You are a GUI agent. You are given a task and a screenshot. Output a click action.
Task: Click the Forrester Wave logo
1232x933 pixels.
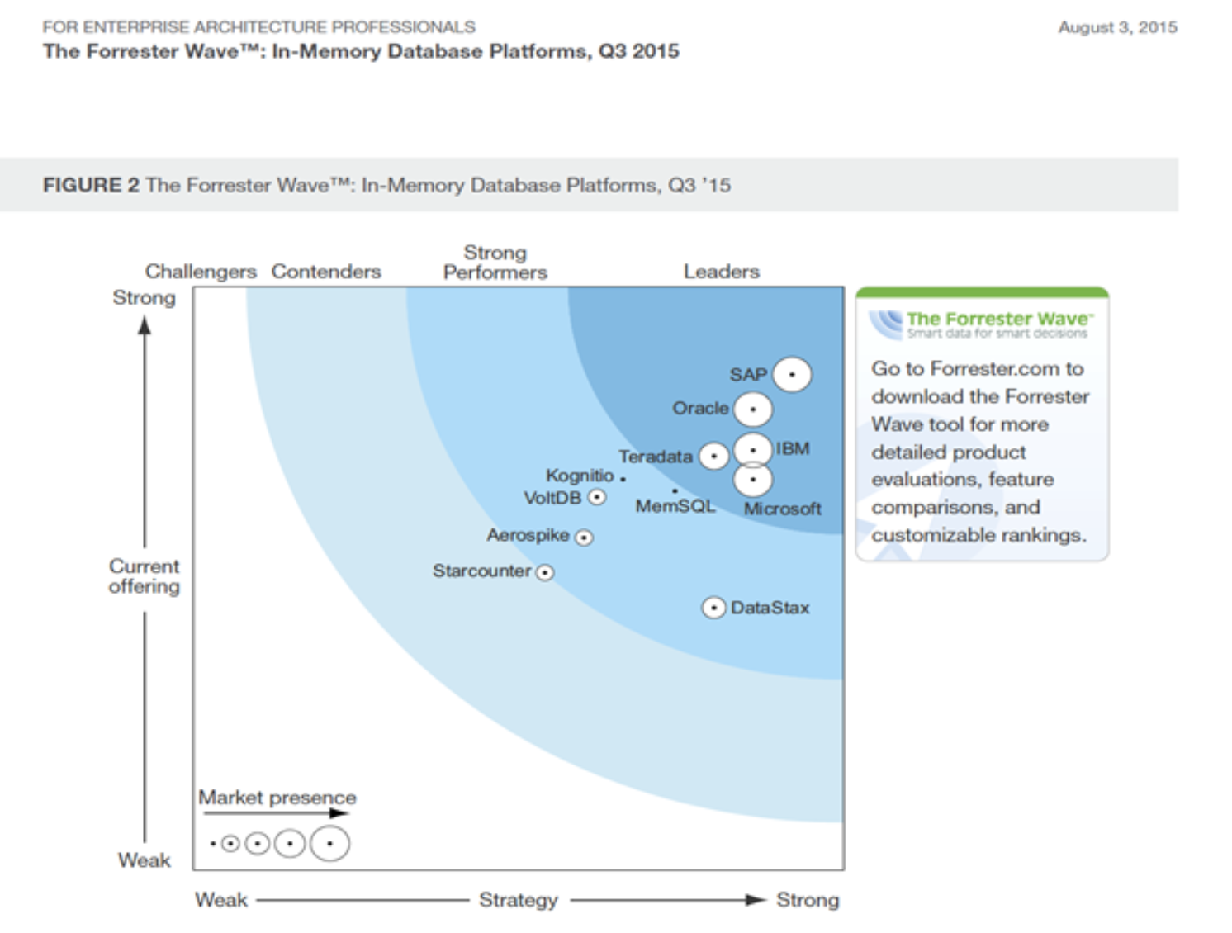coord(981,324)
